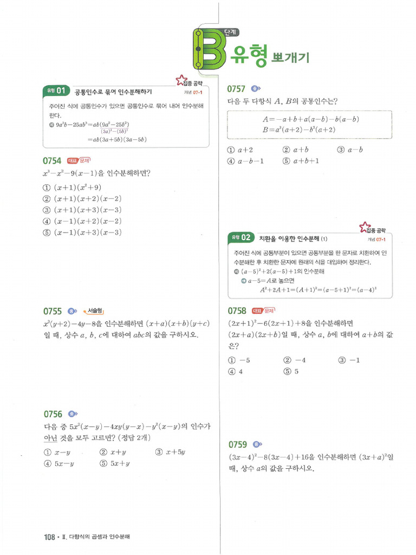Click the difficulty icon next to 0757
416x555 pixels.
pyautogui.click(x=256, y=88)
